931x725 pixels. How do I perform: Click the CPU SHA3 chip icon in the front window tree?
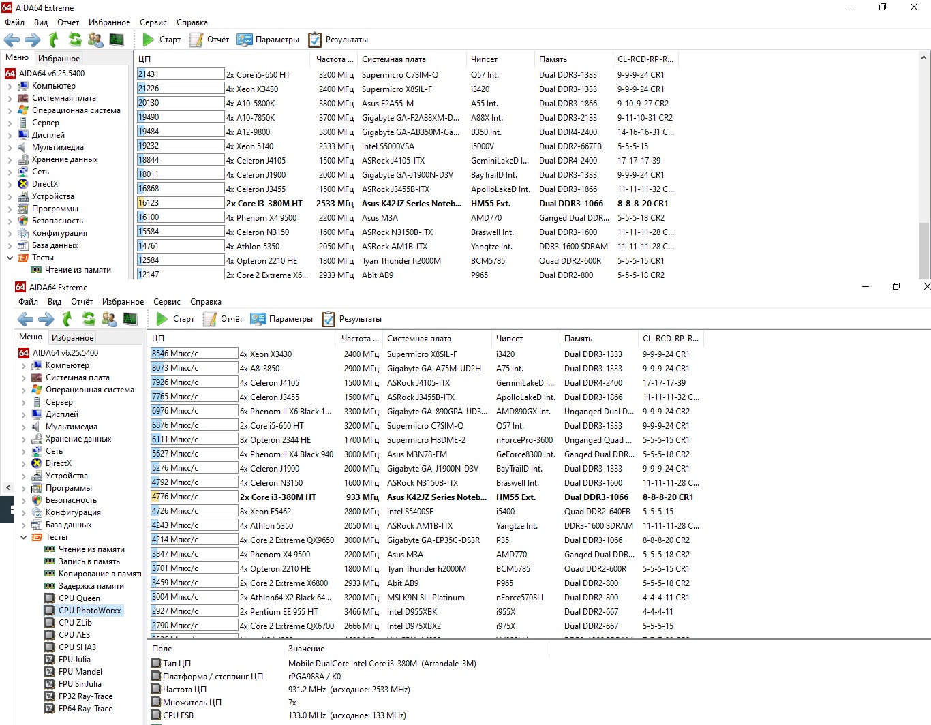point(50,647)
